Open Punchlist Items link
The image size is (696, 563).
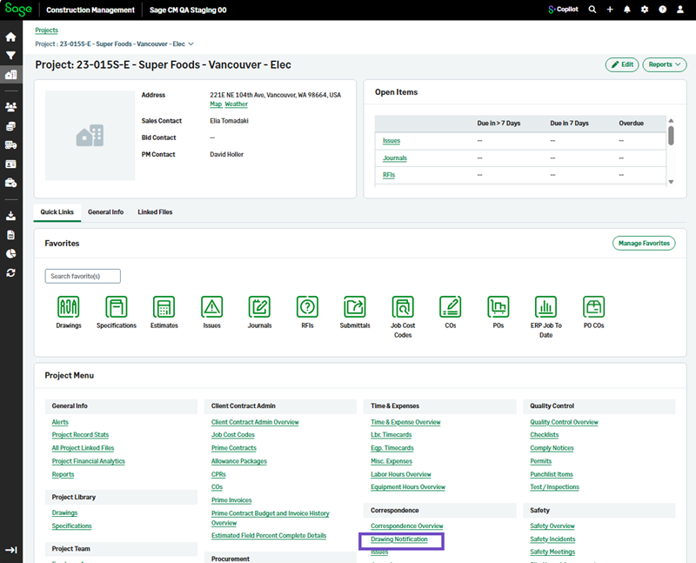click(552, 474)
